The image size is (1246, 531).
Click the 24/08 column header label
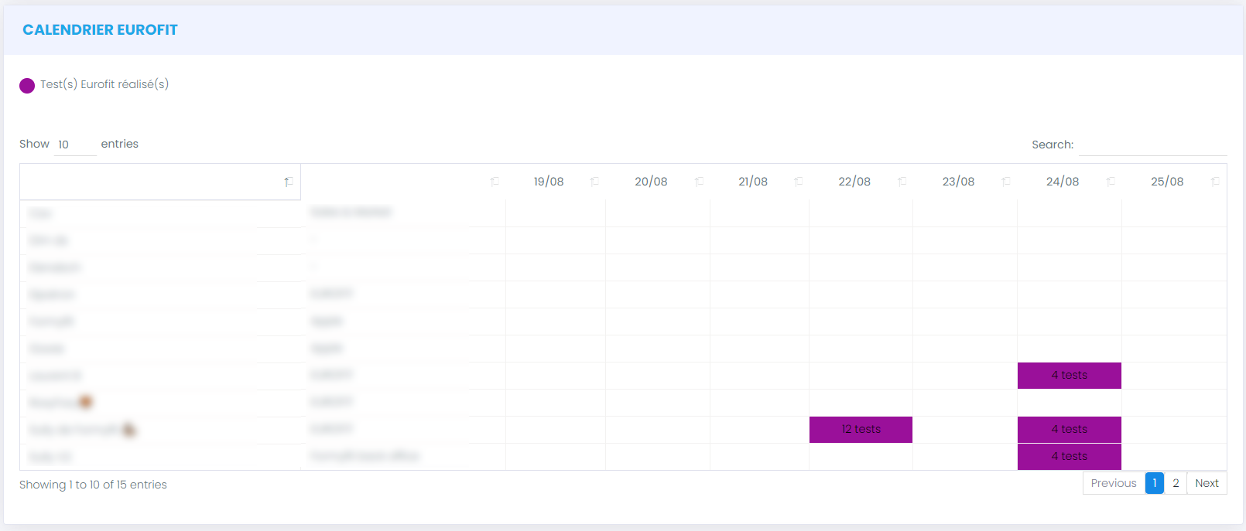[x=1063, y=182]
